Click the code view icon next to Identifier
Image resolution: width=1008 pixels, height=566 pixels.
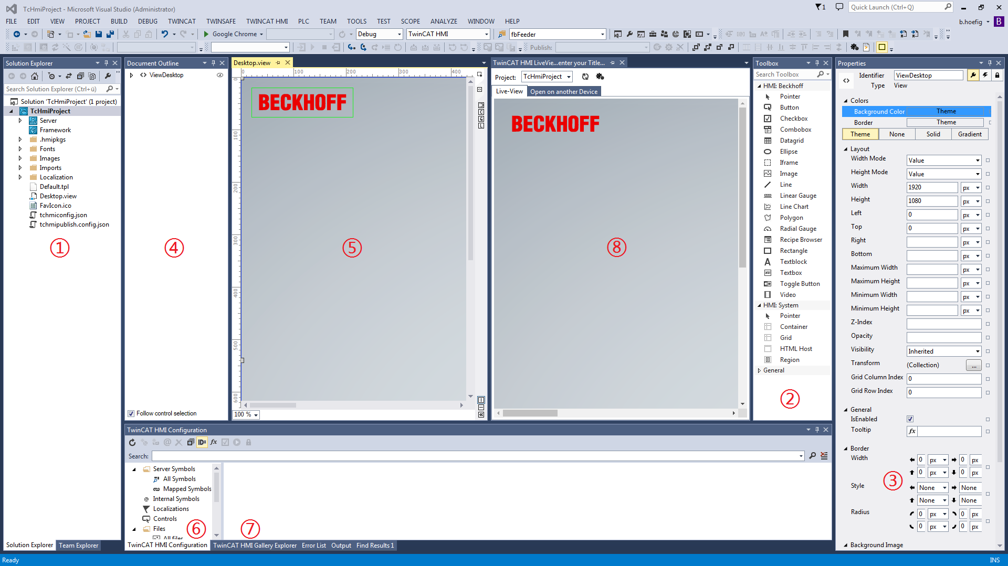846,80
